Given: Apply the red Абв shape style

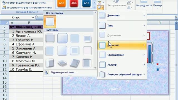Looking at the screenshot, I should [x=74, y=3].
